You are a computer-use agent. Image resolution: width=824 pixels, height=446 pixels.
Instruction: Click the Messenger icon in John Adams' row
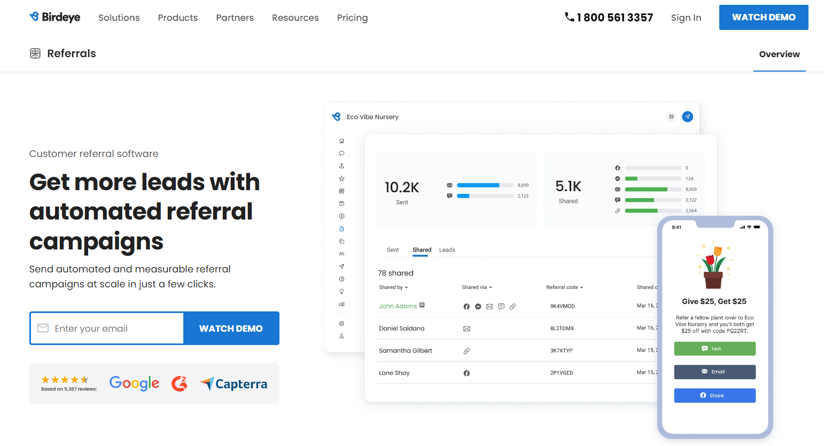coord(478,306)
